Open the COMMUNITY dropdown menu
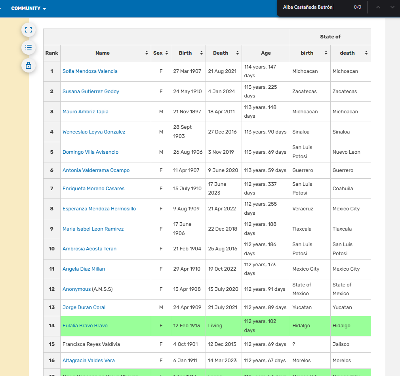 28,8
